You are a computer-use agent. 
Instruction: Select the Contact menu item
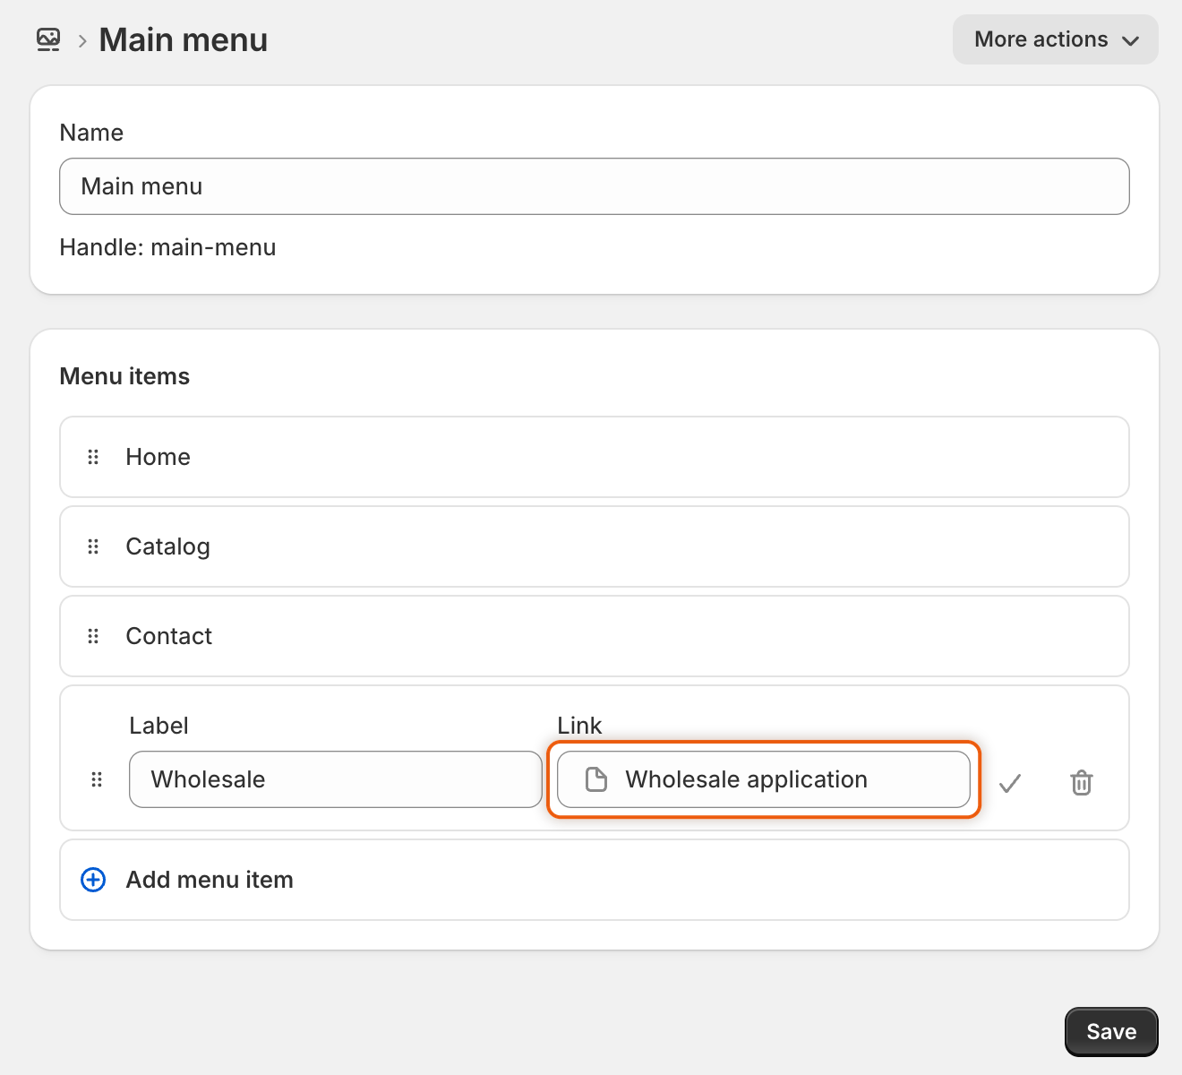595,636
